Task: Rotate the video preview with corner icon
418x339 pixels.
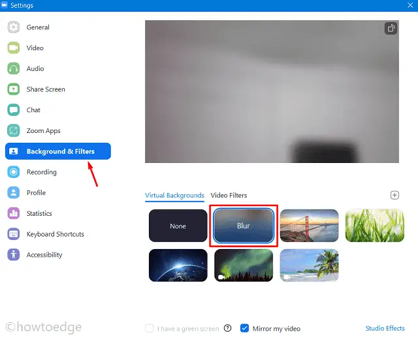Action: tap(391, 28)
